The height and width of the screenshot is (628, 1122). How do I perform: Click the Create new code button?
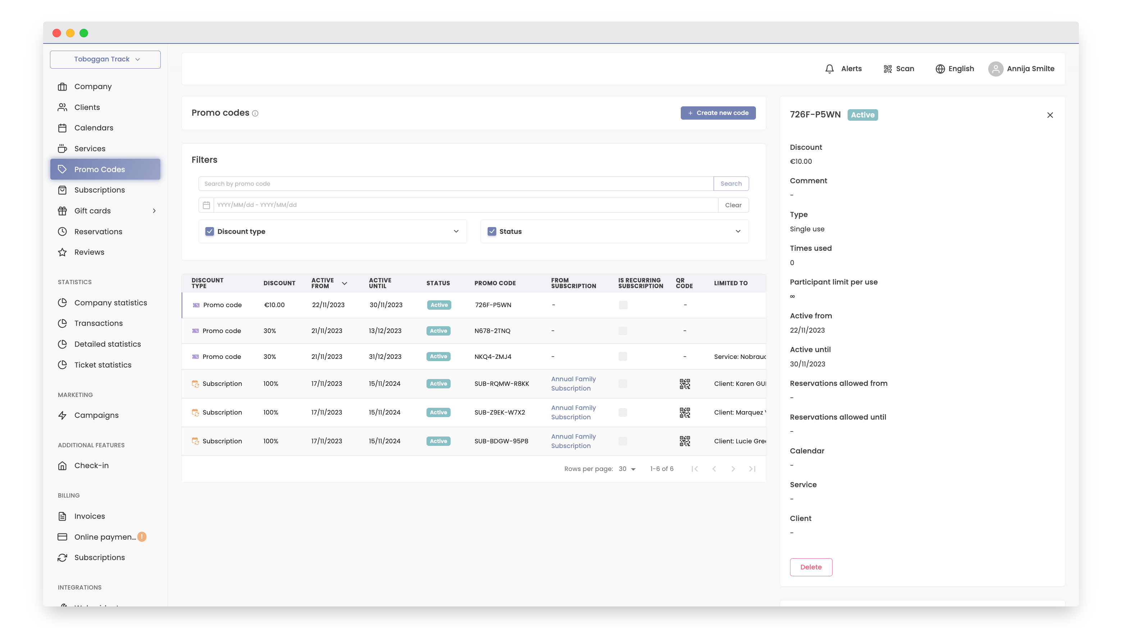718,113
